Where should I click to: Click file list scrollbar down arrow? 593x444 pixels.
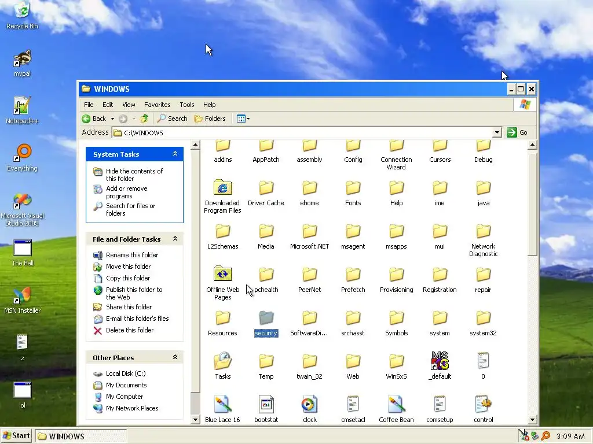click(532, 419)
